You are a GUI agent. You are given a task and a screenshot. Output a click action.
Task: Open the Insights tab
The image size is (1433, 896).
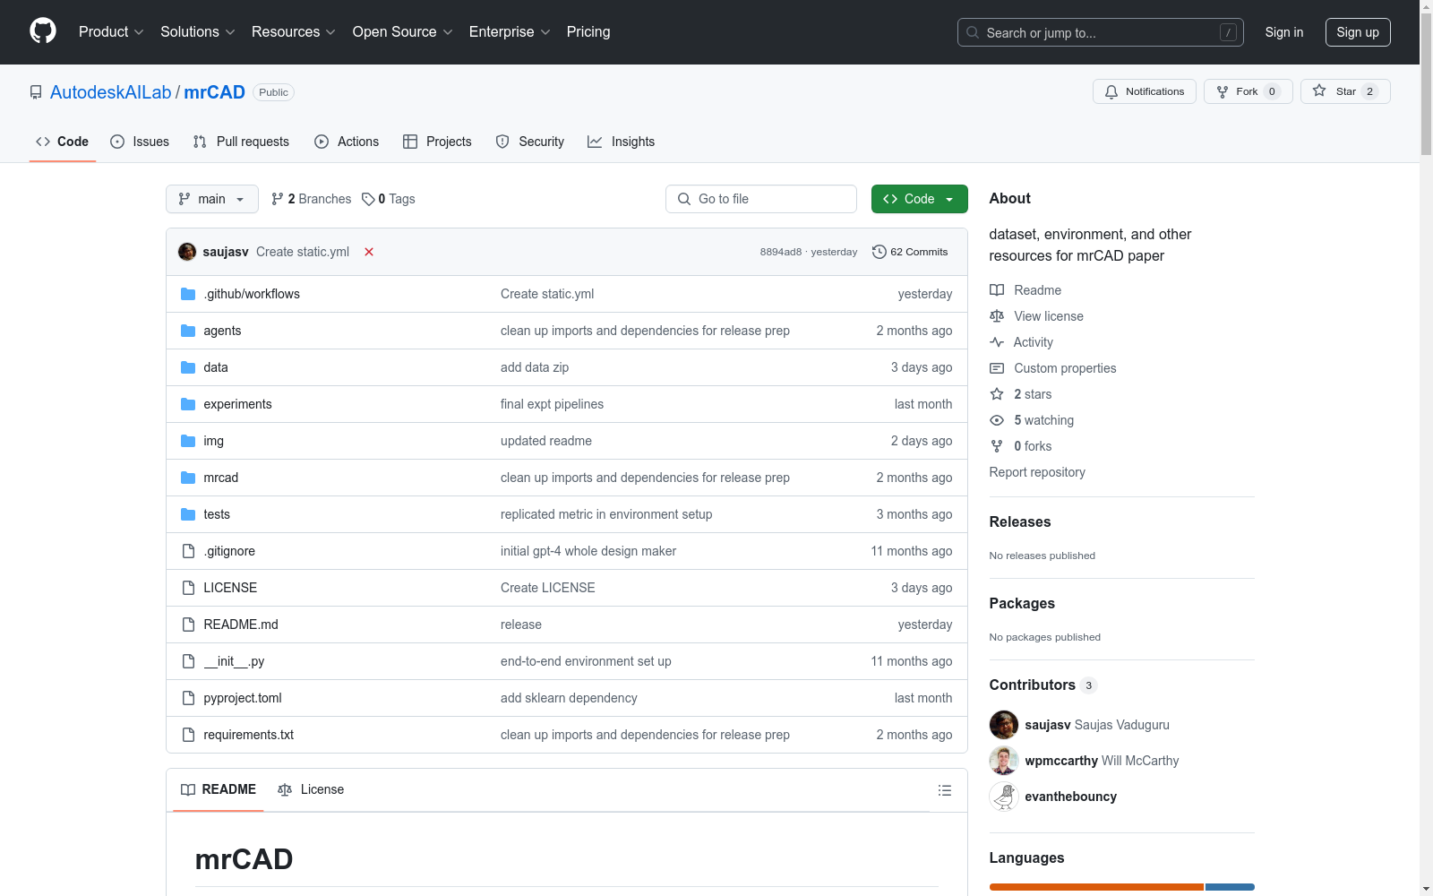coord(621,142)
